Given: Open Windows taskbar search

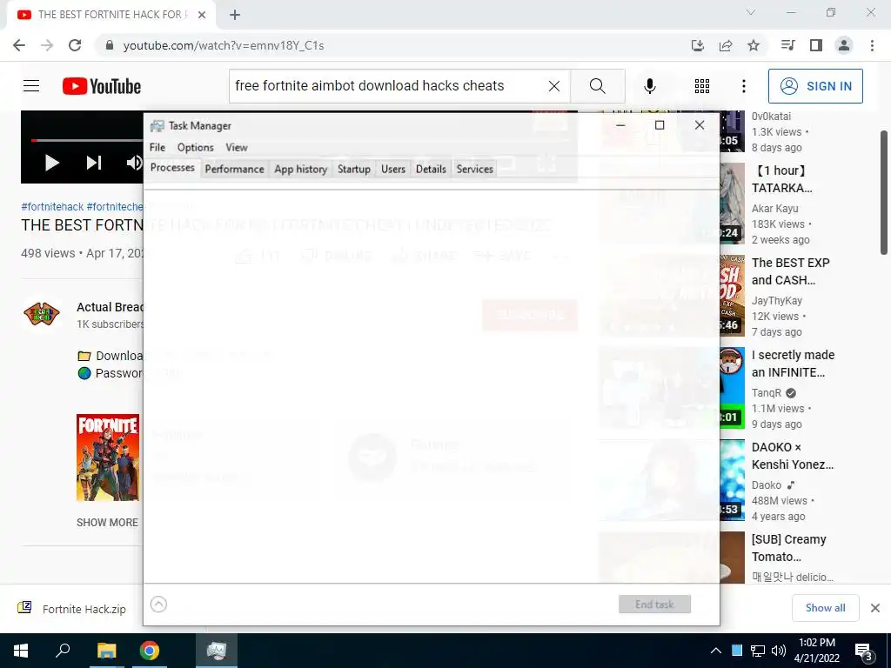Looking at the screenshot, I should click(63, 651).
